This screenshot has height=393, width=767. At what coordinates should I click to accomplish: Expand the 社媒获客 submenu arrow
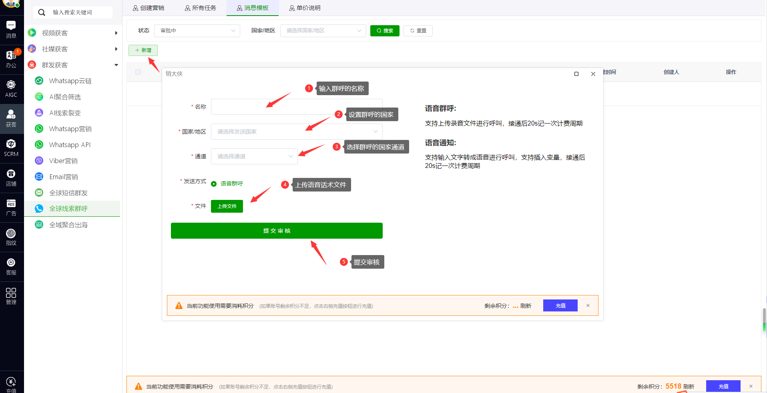pyautogui.click(x=116, y=49)
